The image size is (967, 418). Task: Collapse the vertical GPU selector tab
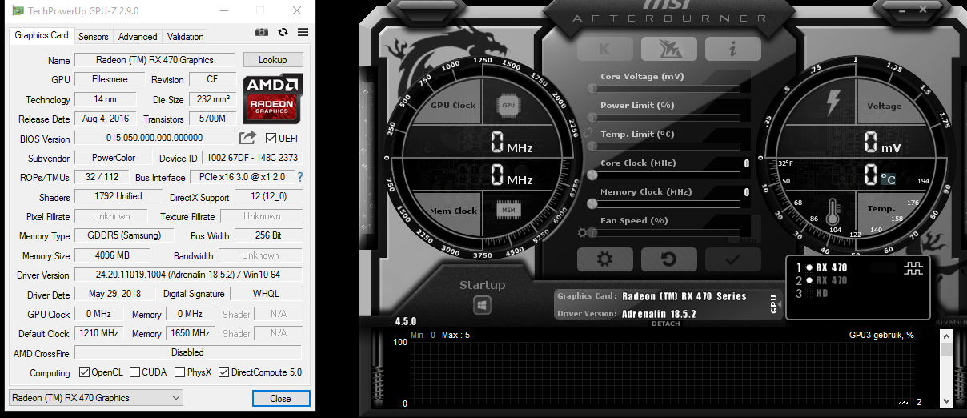click(x=774, y=303)
